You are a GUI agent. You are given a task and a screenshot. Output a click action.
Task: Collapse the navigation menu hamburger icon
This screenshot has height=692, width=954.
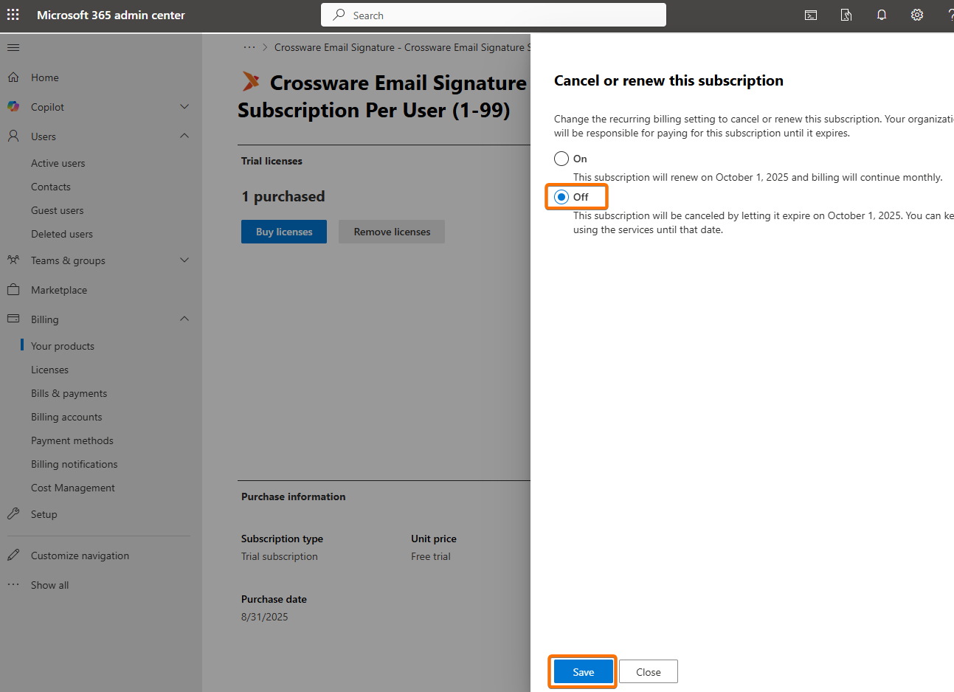[x=13, y=48]
